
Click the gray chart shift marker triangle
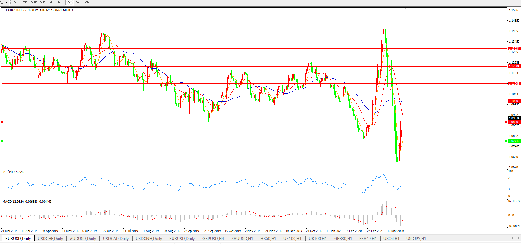406,8
